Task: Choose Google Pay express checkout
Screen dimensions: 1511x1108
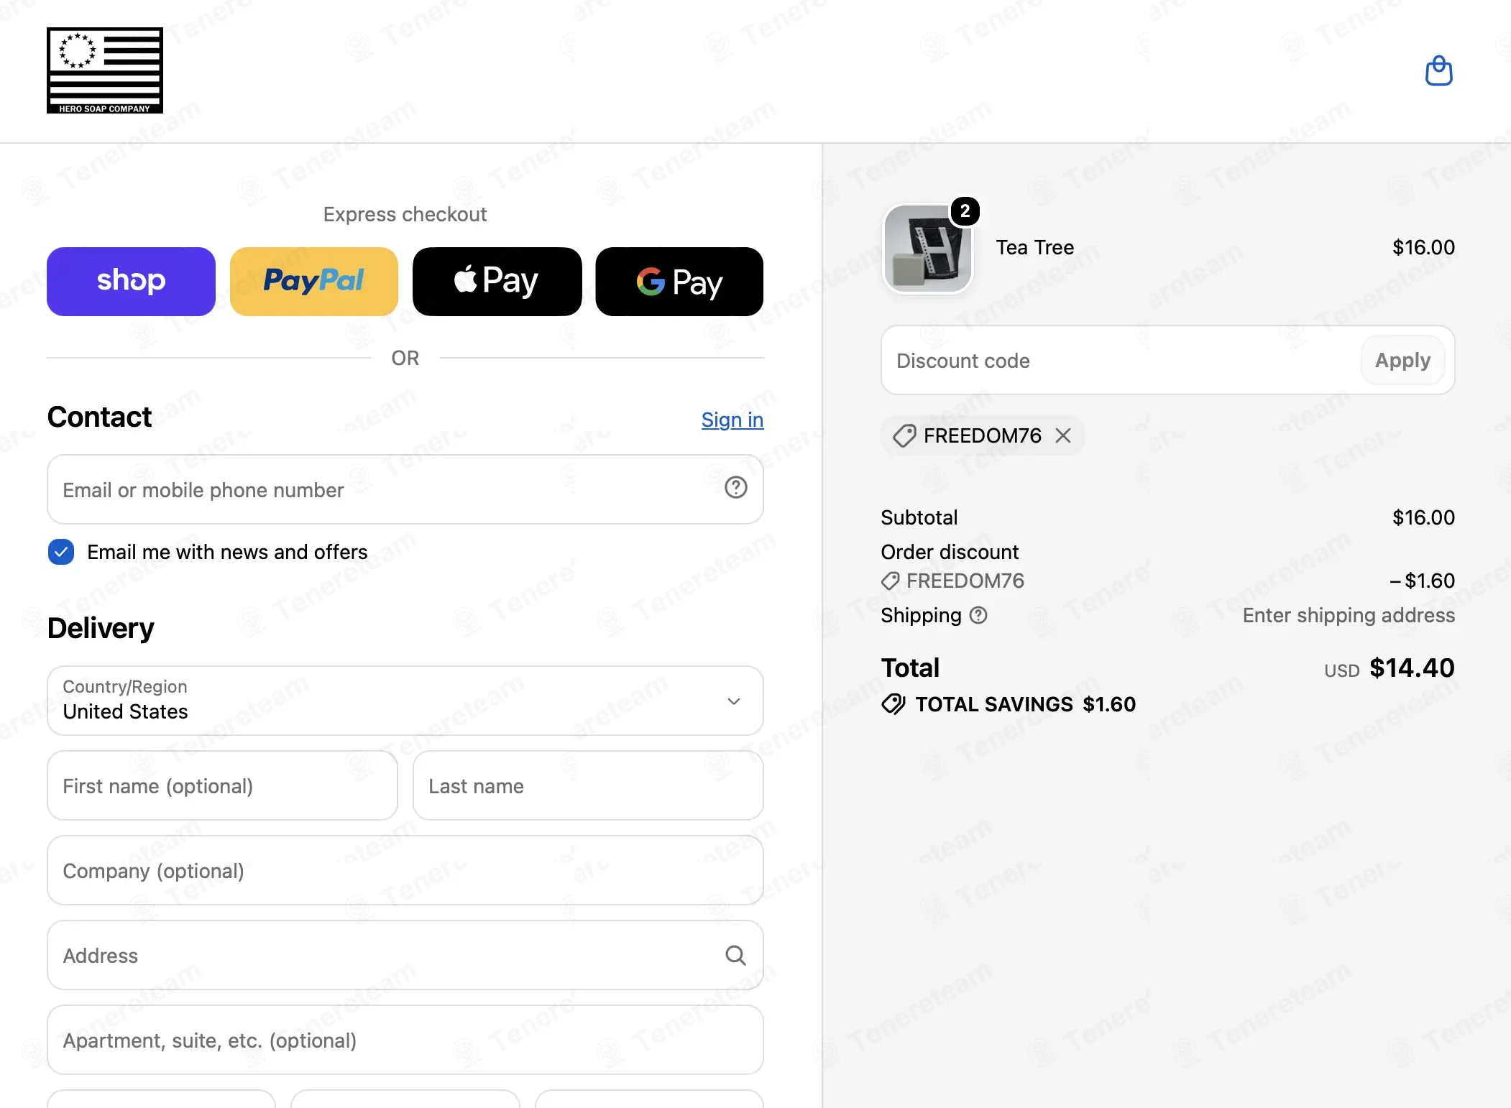Action: (679, 282)
